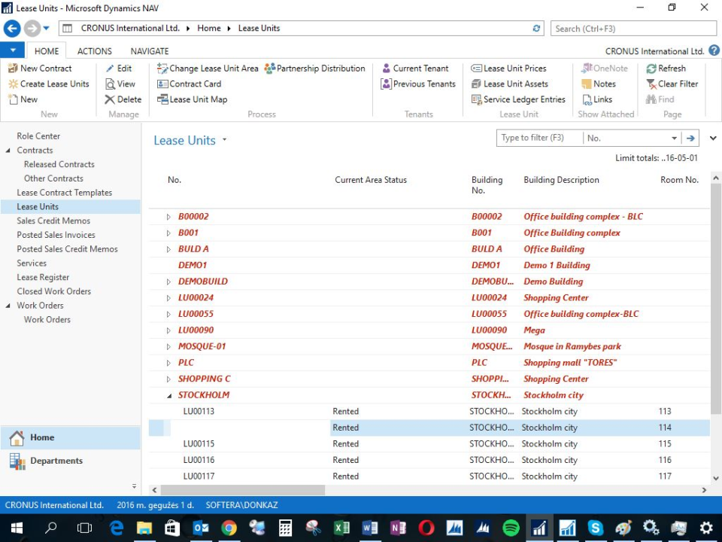Open Posted Sales Invoices list
Viewport: 722px width, 542px height.
56,235
